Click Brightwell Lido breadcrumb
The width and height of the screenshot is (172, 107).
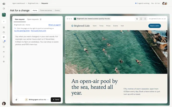click(x=33, y=3)
